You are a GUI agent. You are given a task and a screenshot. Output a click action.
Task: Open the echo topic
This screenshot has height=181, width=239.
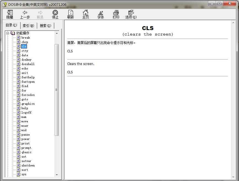pos(25,68)
